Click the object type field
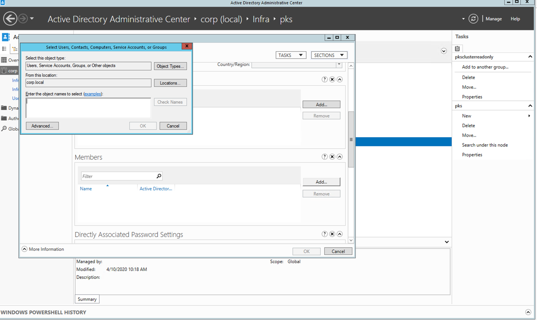 pyautogui.click(x=88, y=66)
